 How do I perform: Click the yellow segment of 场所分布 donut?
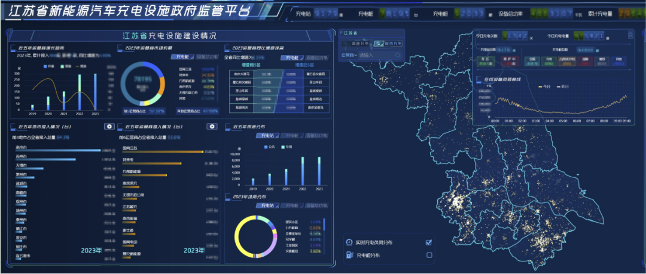[237, 238]
